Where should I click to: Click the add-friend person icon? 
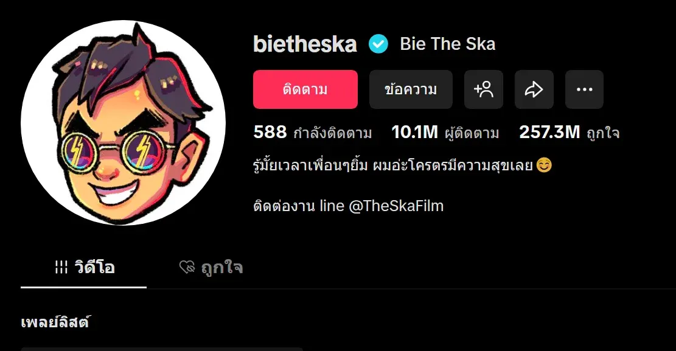484,89
